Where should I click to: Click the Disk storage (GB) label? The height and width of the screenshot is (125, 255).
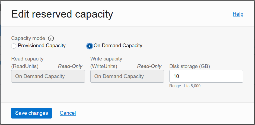tap(190, 66)
